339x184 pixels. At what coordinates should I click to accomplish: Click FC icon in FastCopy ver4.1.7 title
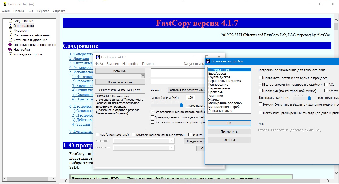[x=97, y=57]
